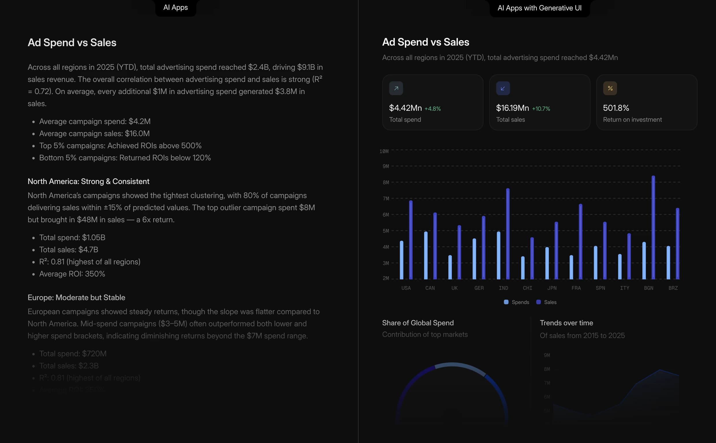Click the 501.8% return value
716x443 pixels.
[x=616, y=108]
